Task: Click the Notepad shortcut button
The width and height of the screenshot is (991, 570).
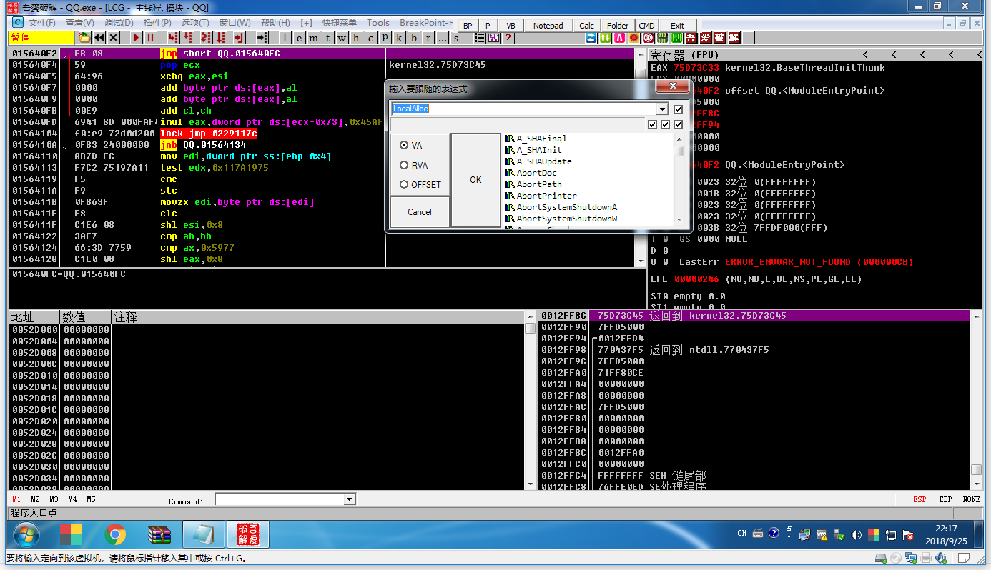Action: (x=548, y=26)
